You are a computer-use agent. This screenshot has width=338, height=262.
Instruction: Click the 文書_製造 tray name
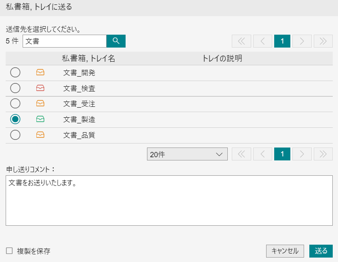coord(79,119)
